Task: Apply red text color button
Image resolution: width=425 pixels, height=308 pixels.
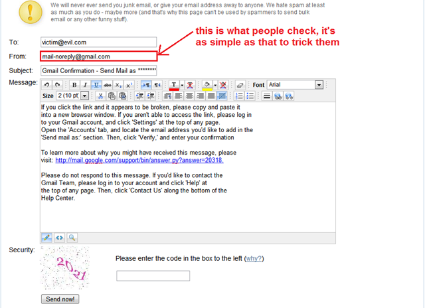Action: click(x=174, y=86)
